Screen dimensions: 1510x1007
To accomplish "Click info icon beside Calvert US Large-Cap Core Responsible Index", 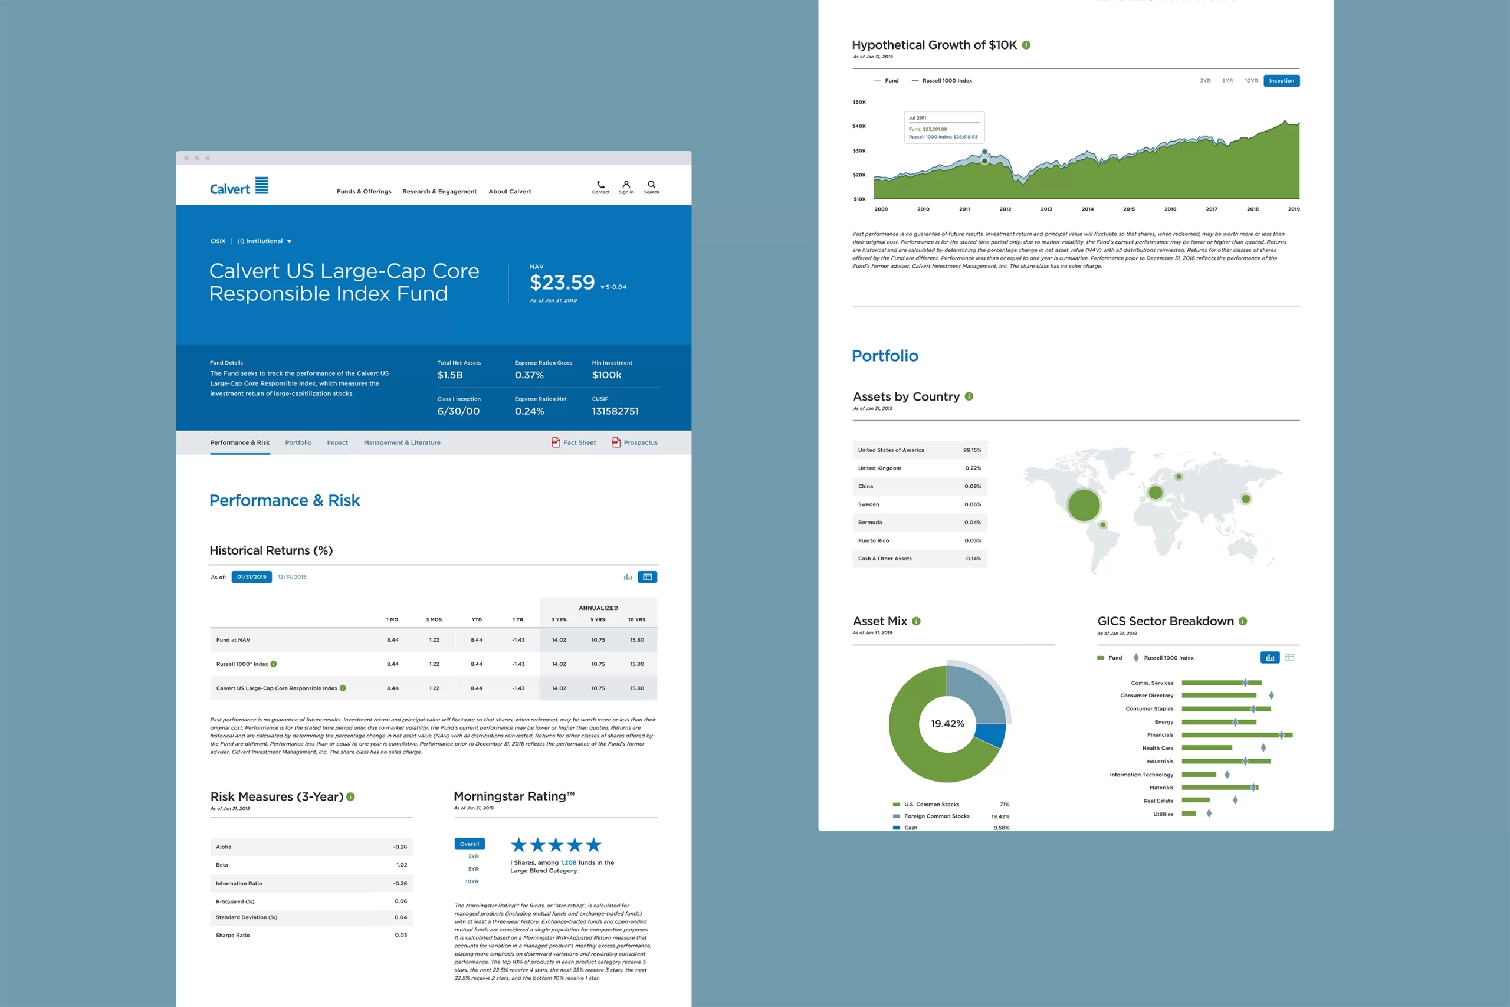I will tap(343, 688).
